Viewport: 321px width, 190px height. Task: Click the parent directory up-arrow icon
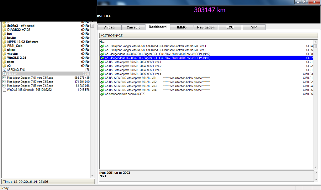point(102,42)
